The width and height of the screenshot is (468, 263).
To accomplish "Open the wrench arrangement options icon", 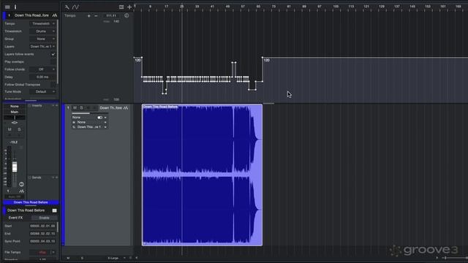I will 67,7.
